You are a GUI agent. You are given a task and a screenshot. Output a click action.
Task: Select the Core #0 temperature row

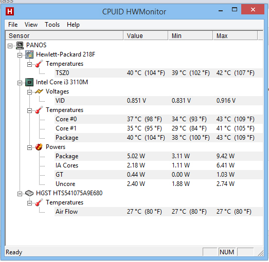[x=159, y=119]
